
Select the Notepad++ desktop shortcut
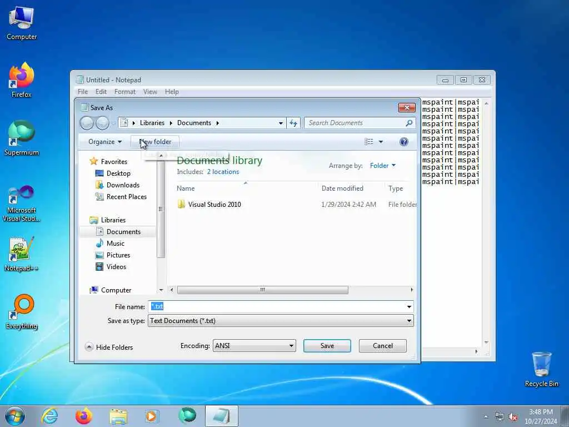(22, 254)
